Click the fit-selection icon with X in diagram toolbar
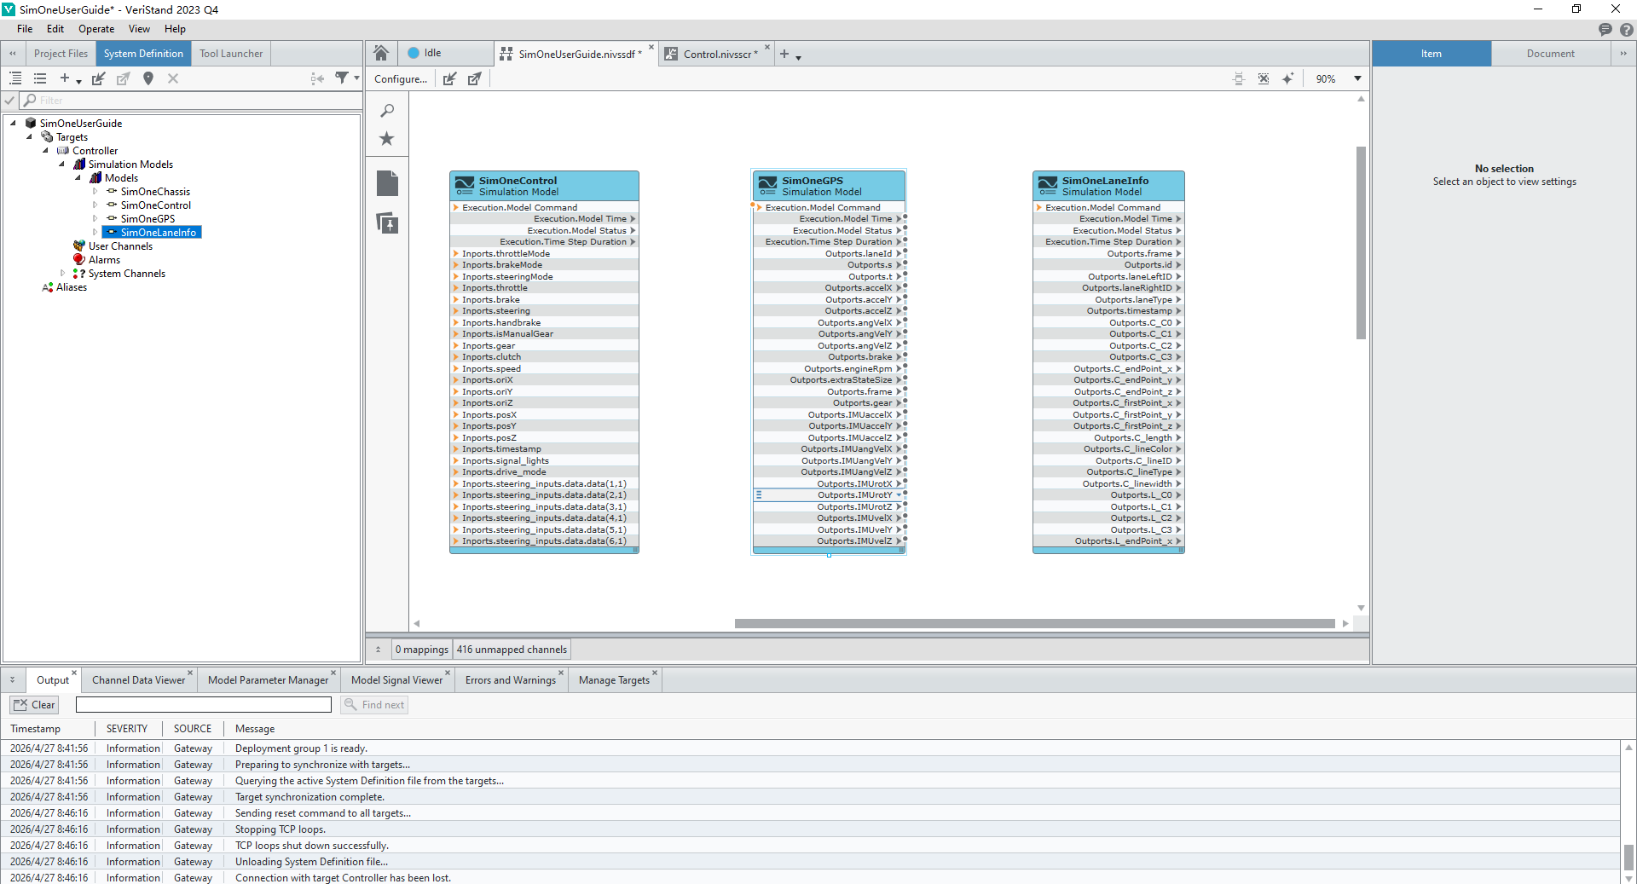1637x884 pixels. pos(1264,78)
